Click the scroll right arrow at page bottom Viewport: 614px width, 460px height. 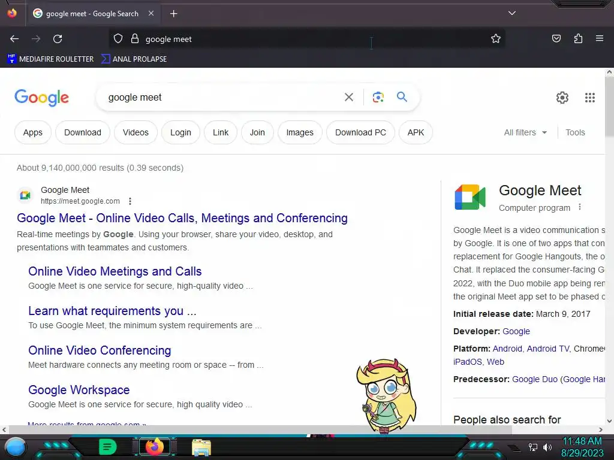(601, 429)
